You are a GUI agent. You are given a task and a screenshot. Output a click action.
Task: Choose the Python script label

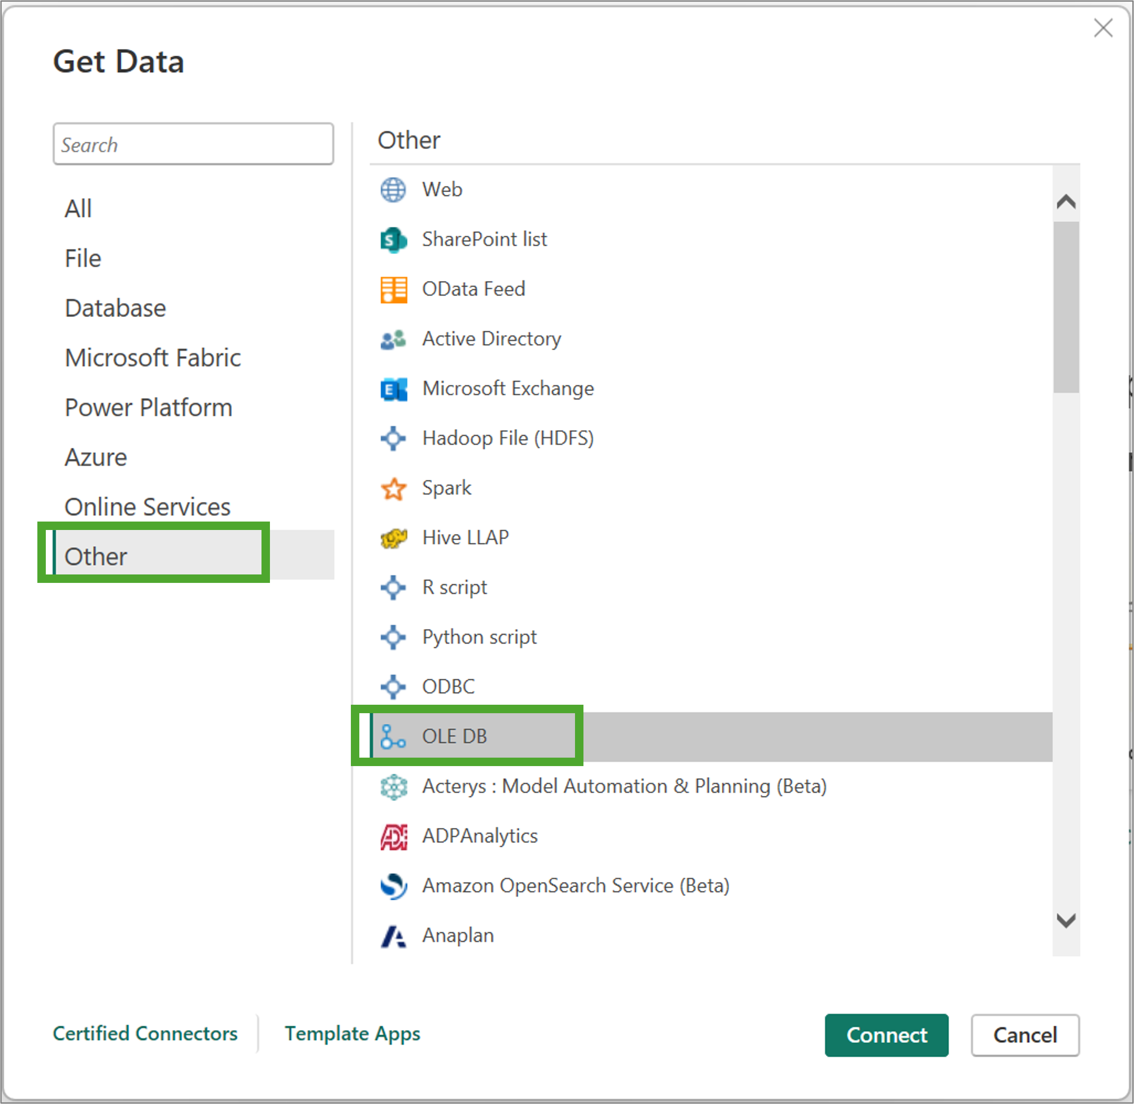click(x=479, y=637)
